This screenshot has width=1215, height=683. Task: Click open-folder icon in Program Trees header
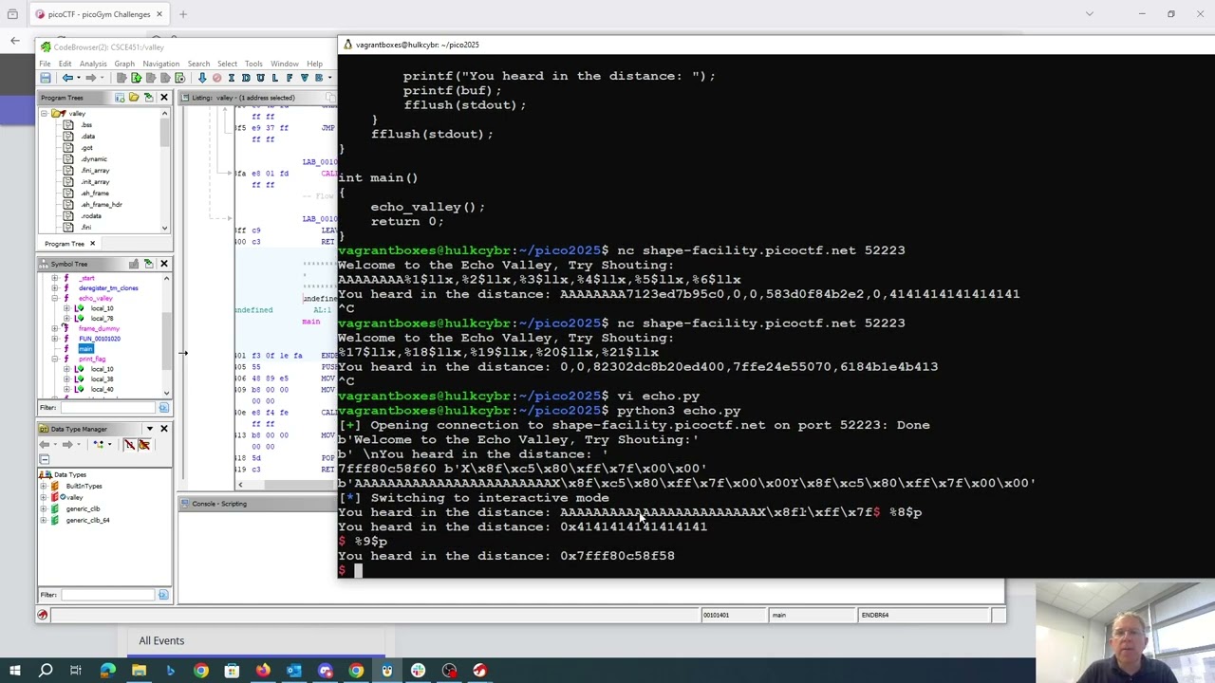click(x=134, y=98)
